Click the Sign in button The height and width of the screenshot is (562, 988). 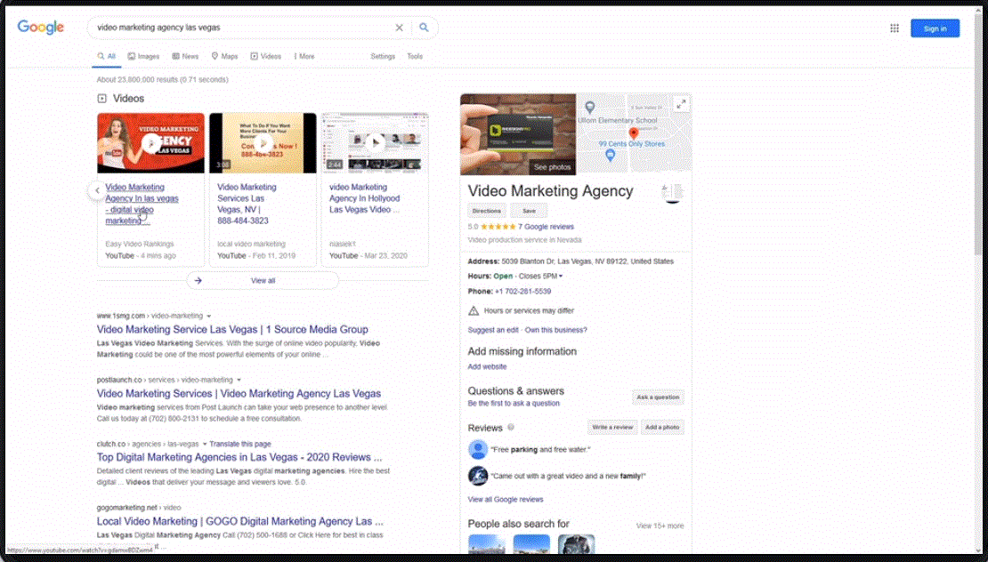(935, 28)
